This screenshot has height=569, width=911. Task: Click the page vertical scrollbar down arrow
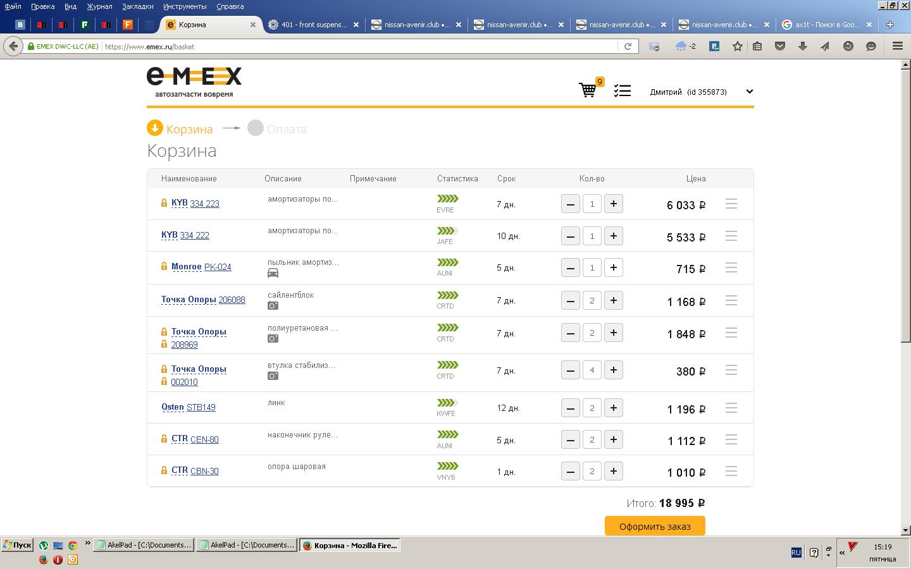pos(906,530)
